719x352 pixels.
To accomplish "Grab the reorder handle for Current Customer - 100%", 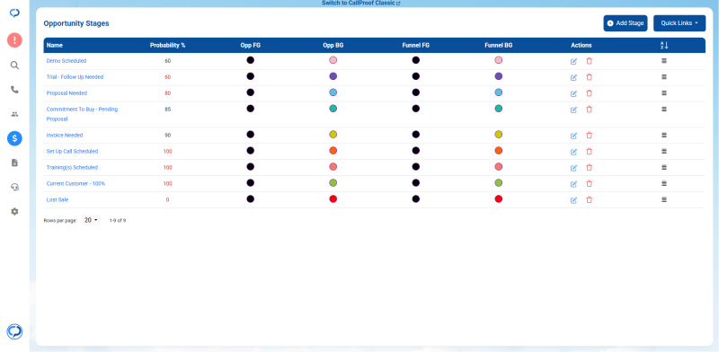I will (x=664, y=183).
